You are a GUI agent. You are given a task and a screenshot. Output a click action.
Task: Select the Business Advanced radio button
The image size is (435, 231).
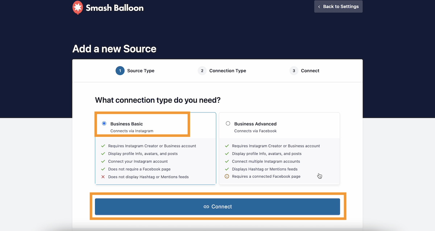click(x=228, y=123)
